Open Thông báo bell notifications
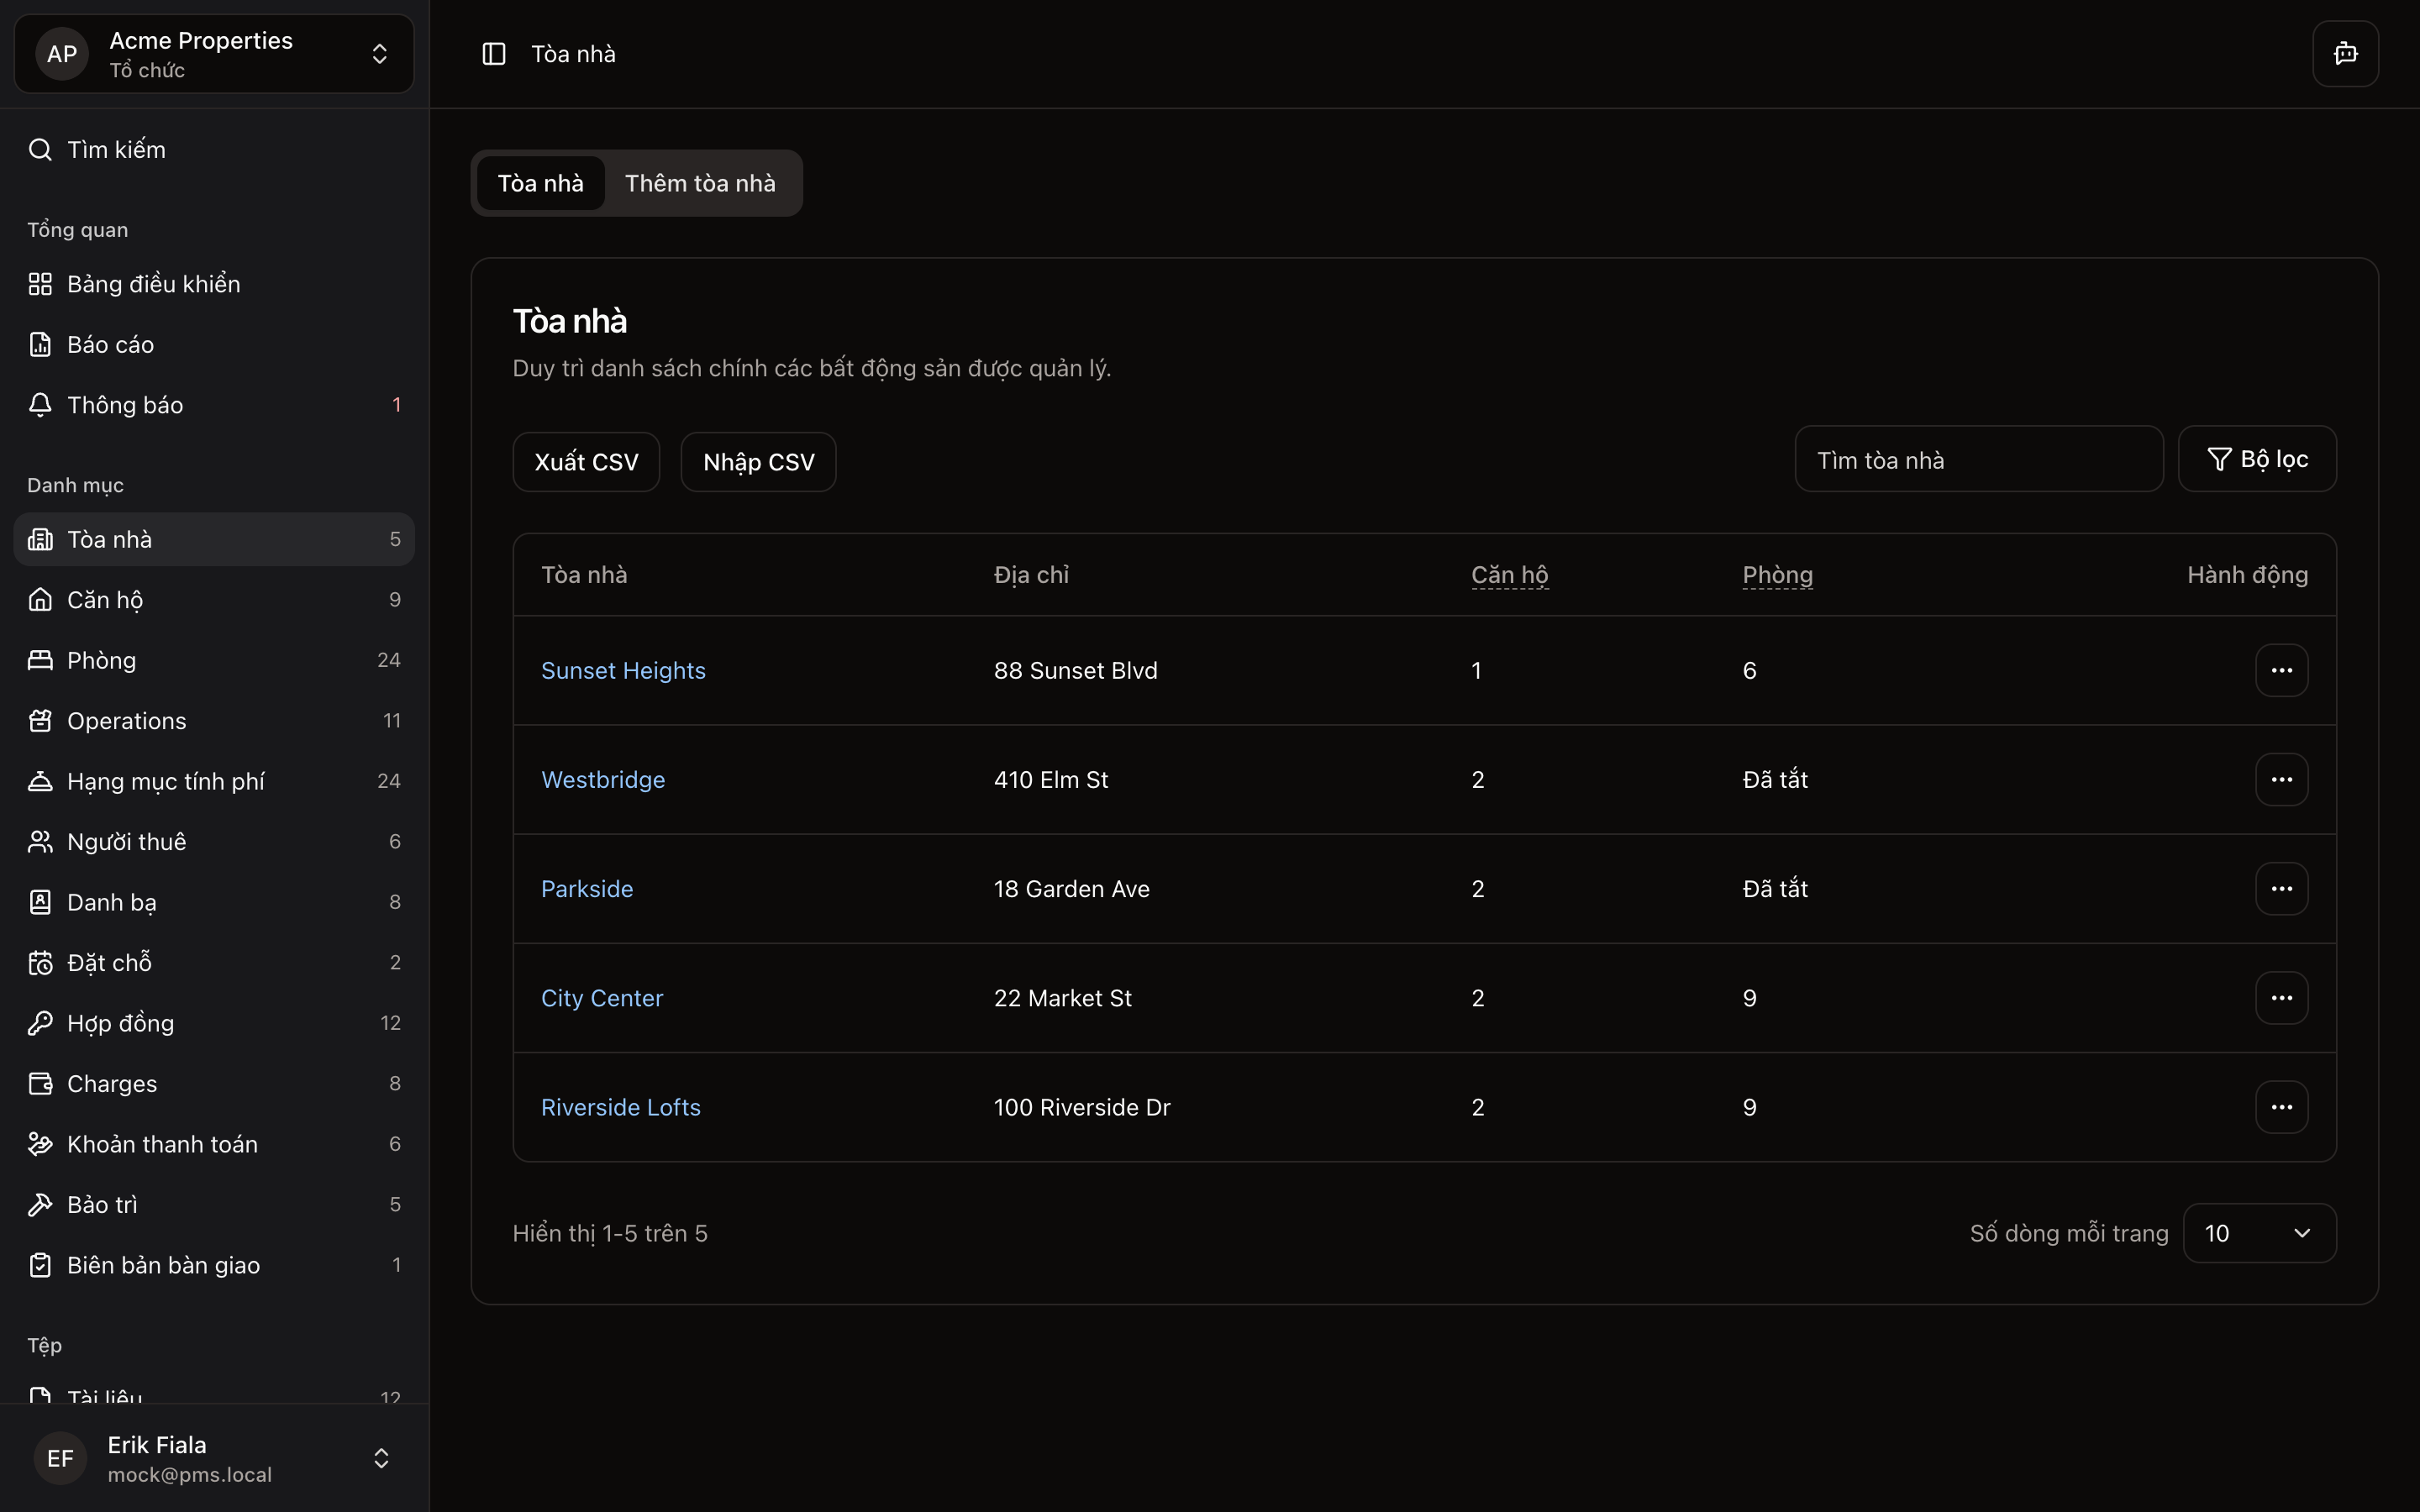2420x1512 pixels. point(40,405)
